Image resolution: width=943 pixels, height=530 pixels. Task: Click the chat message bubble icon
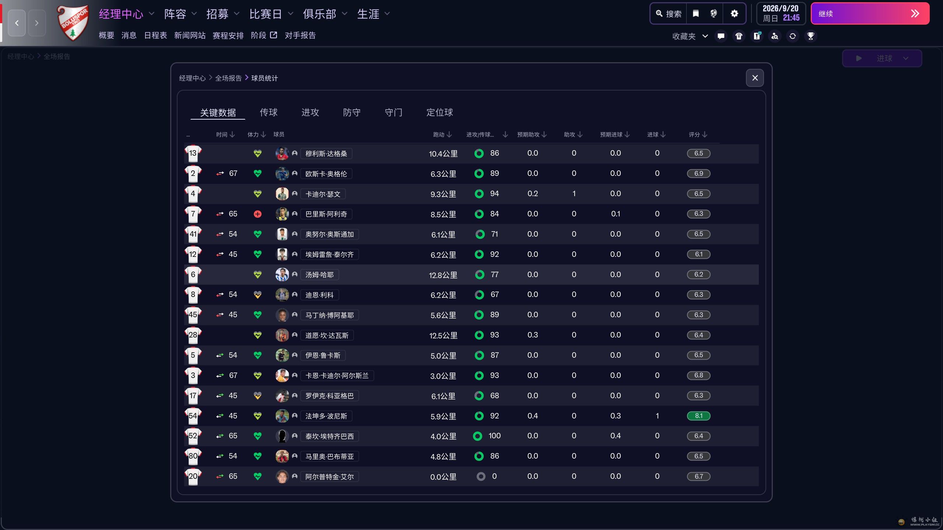coord(721,36)
